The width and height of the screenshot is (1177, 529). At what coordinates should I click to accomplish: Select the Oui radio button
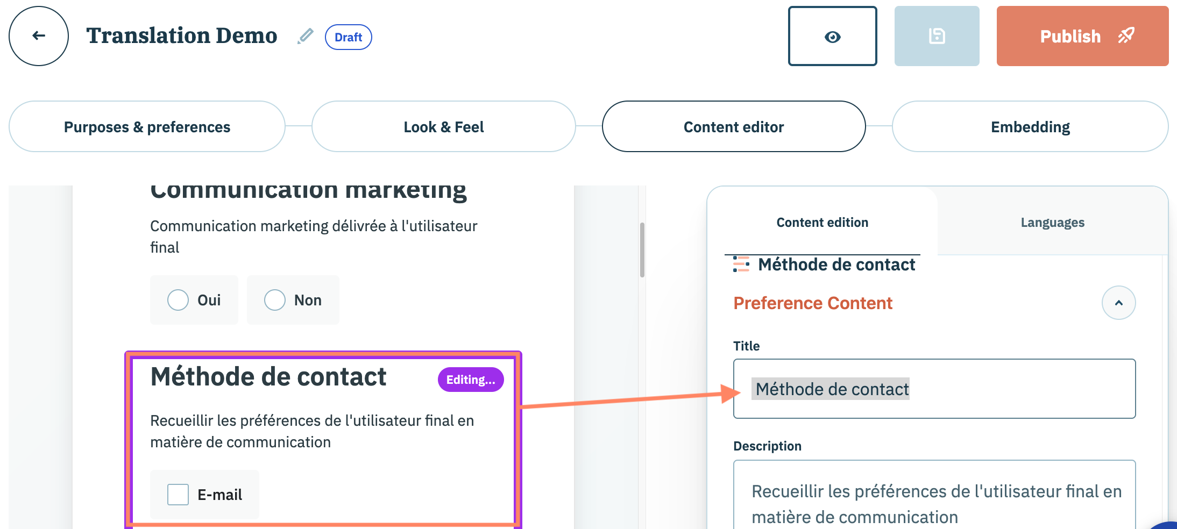[x=178, y=300]
